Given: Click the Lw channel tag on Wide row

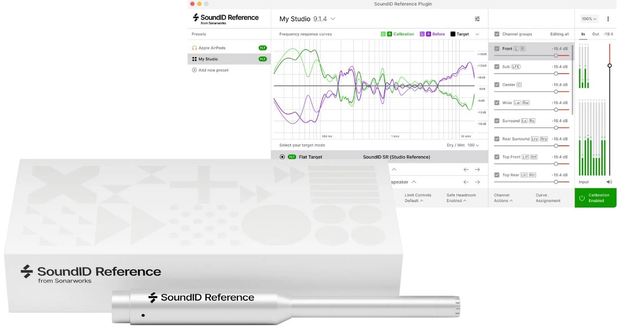Looking at the screenshot, I should click(517, 103).
